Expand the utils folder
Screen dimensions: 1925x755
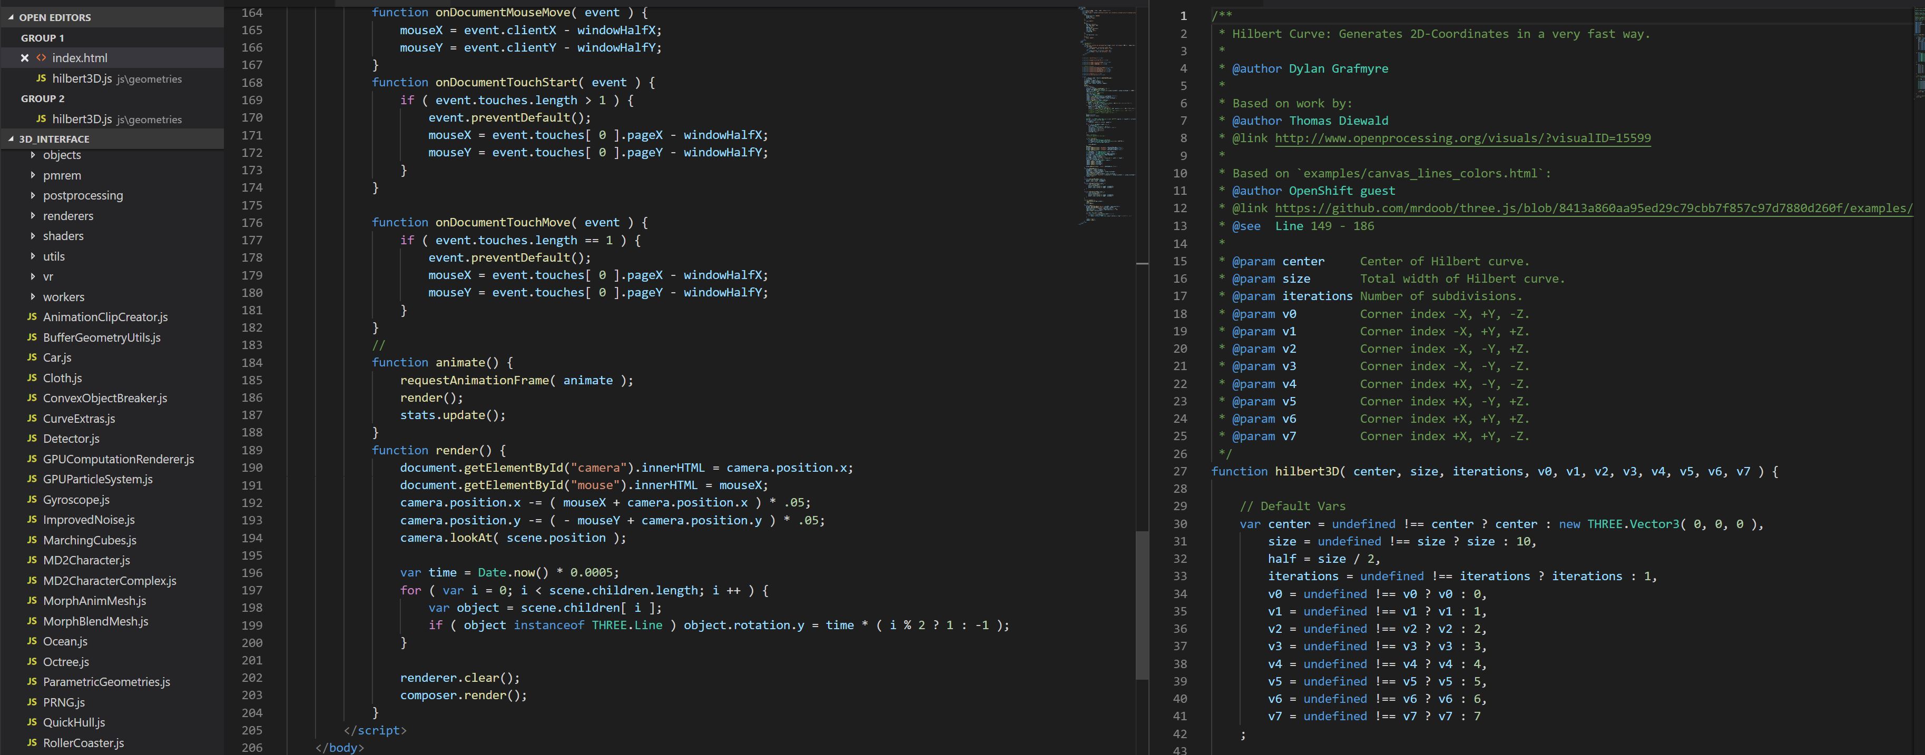(x=33, y=256)
